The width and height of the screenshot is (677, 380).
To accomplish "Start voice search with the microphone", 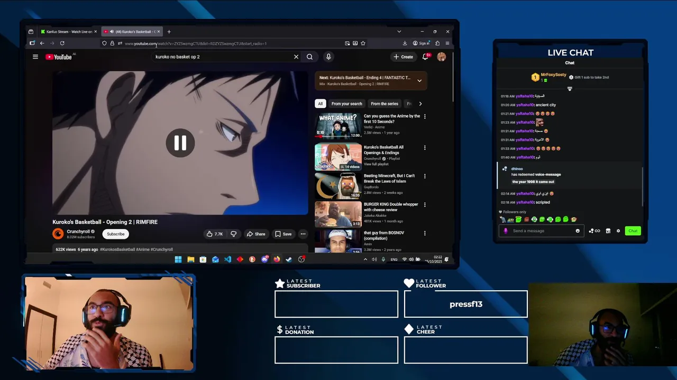I will (328, 57).
